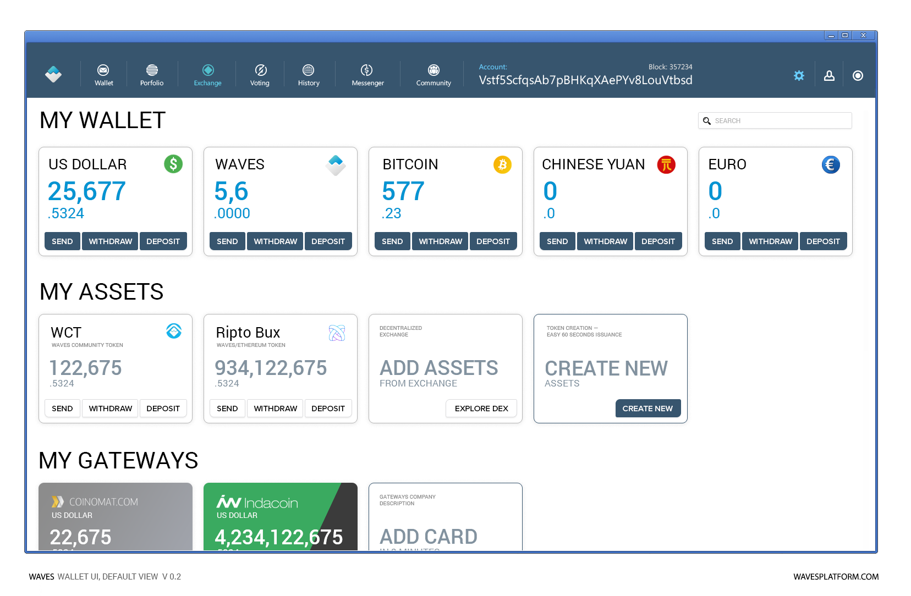Viewport: 911px width, 596px height.
Task: Click the US Dollar balance 25,677
Action: 87,191
